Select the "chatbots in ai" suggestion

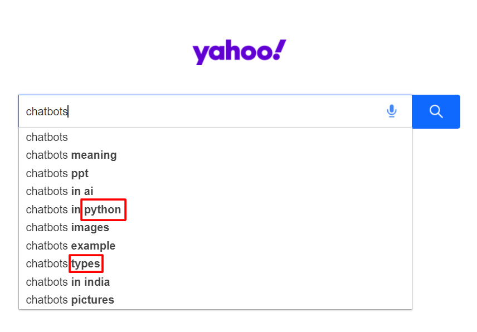pos(60,191)
